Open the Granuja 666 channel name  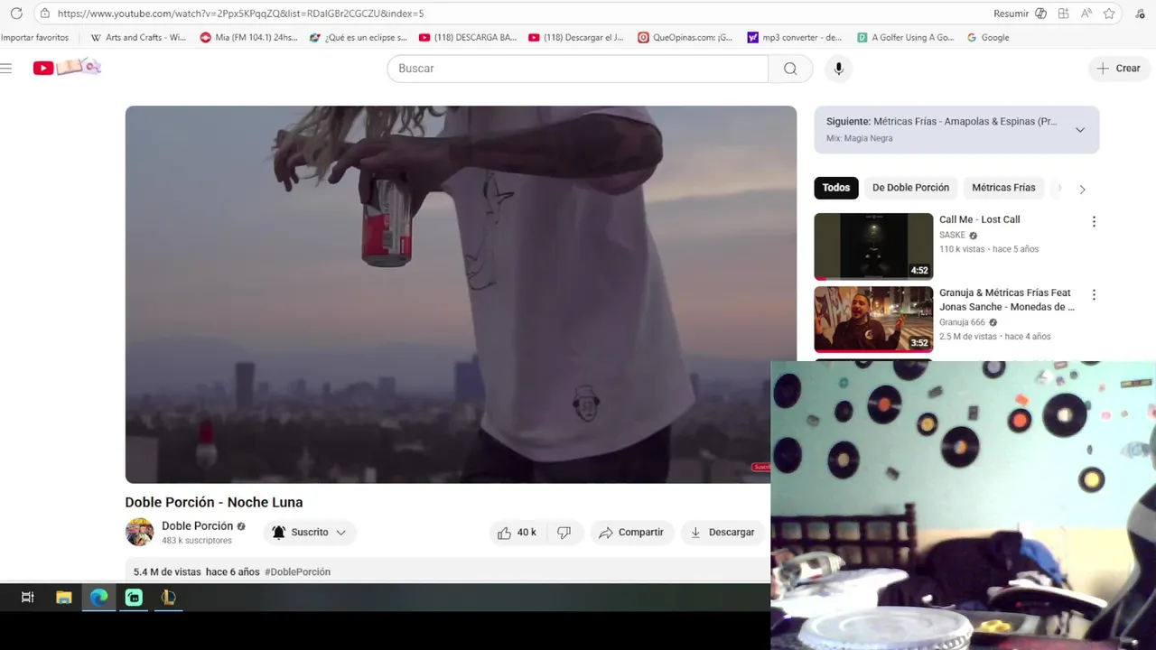point(962,322)
